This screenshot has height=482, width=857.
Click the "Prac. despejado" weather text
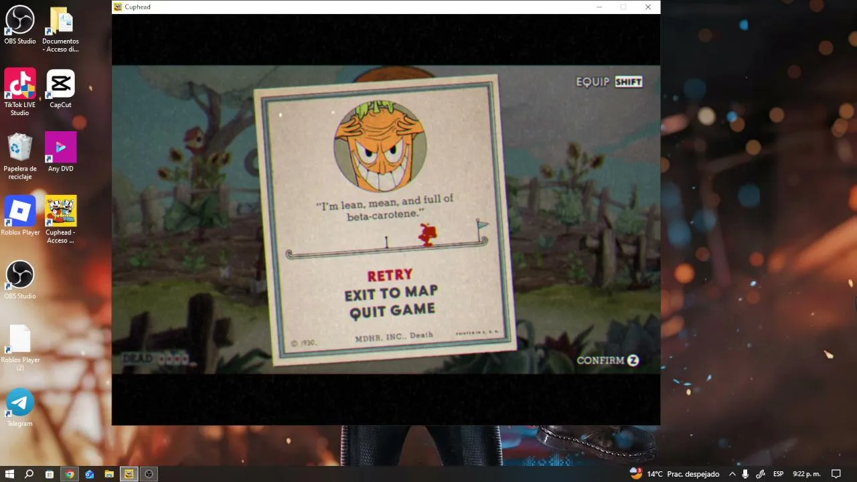(x=692, y=474)
